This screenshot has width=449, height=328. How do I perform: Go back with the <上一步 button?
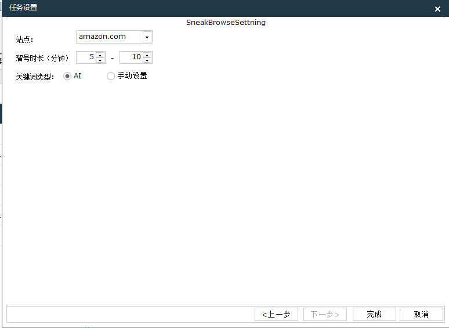[x=276, y=314]
